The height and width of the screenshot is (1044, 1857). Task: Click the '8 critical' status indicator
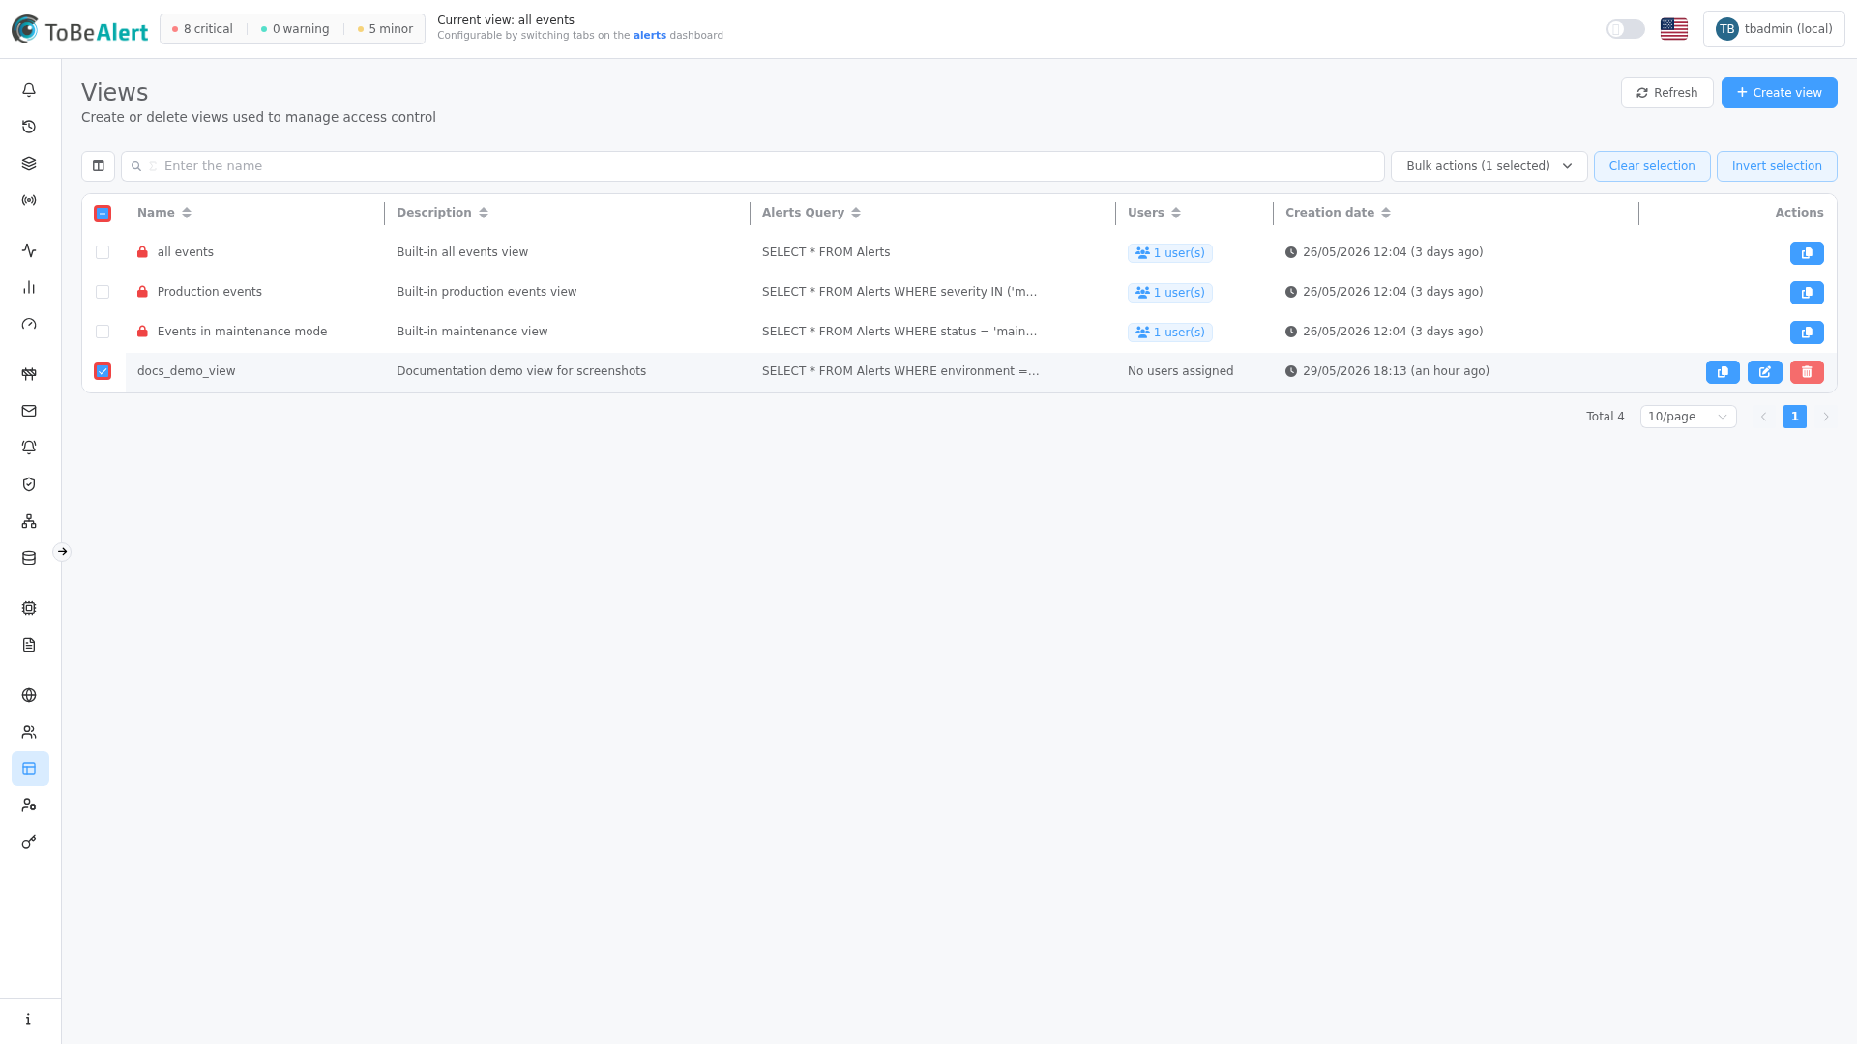point(202,29)
